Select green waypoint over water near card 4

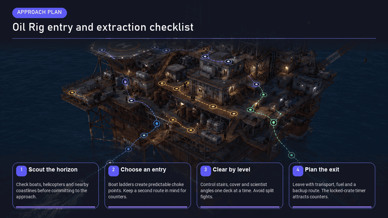[292, 155]
